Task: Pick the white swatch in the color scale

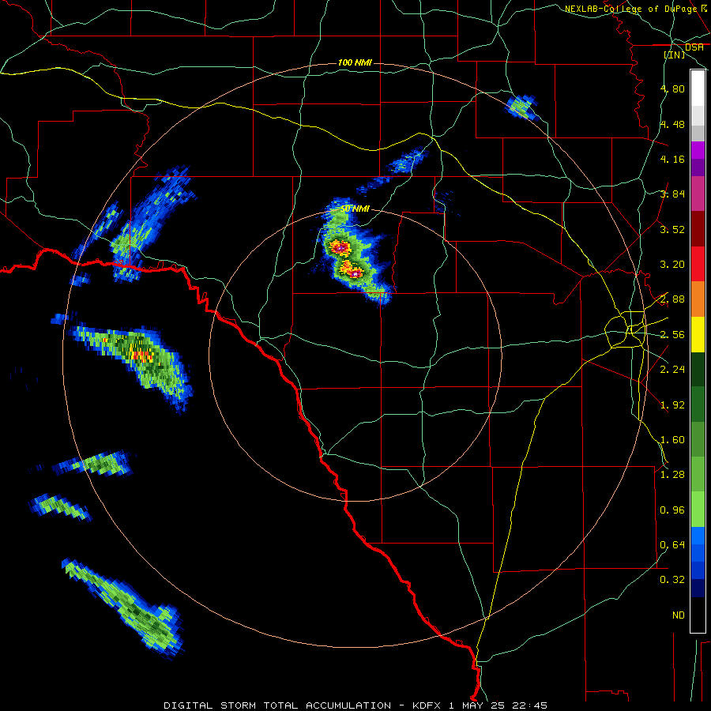Action: click(x=698, y=88)
